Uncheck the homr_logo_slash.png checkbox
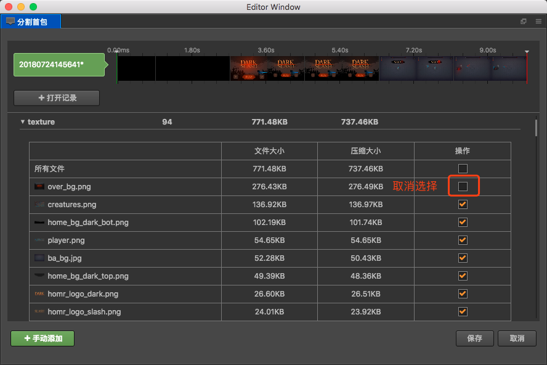 click(463, 311)
